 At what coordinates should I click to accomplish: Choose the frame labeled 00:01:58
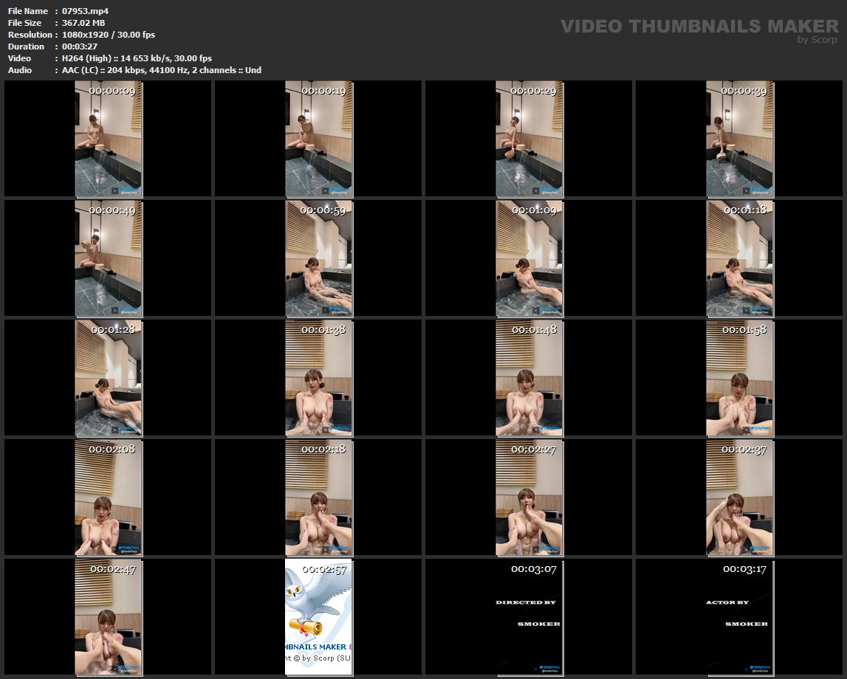click(x=740, y=378)
